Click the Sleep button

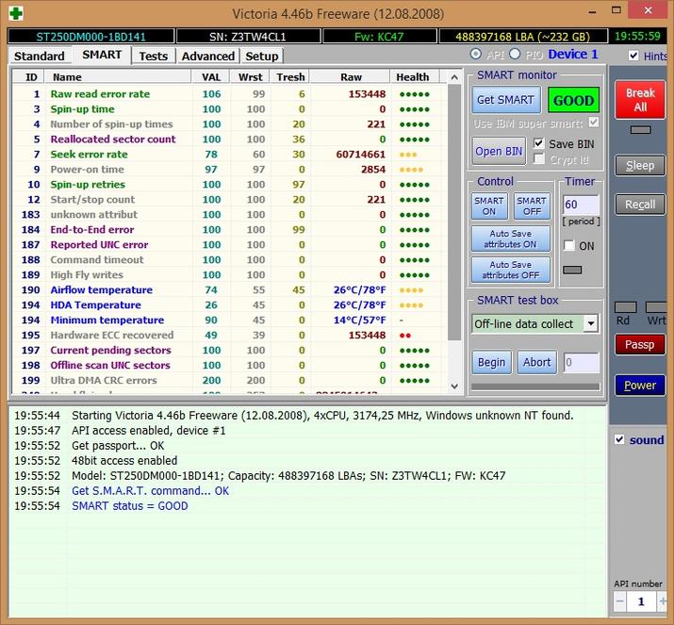coord(640,166)
